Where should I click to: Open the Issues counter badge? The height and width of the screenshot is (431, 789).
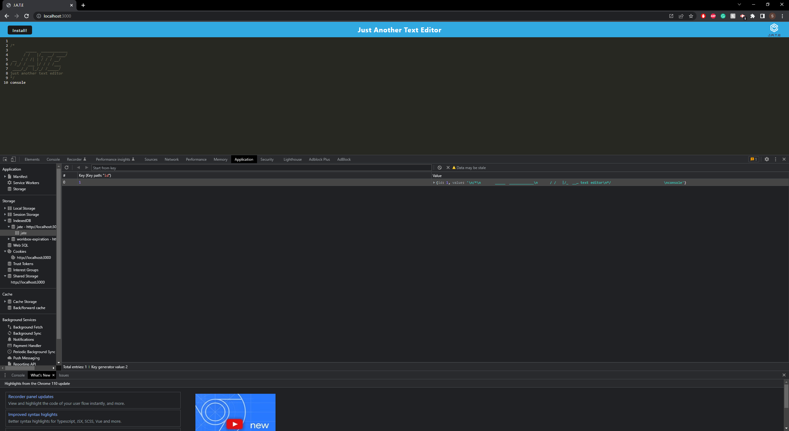click(x=753, y=159)
